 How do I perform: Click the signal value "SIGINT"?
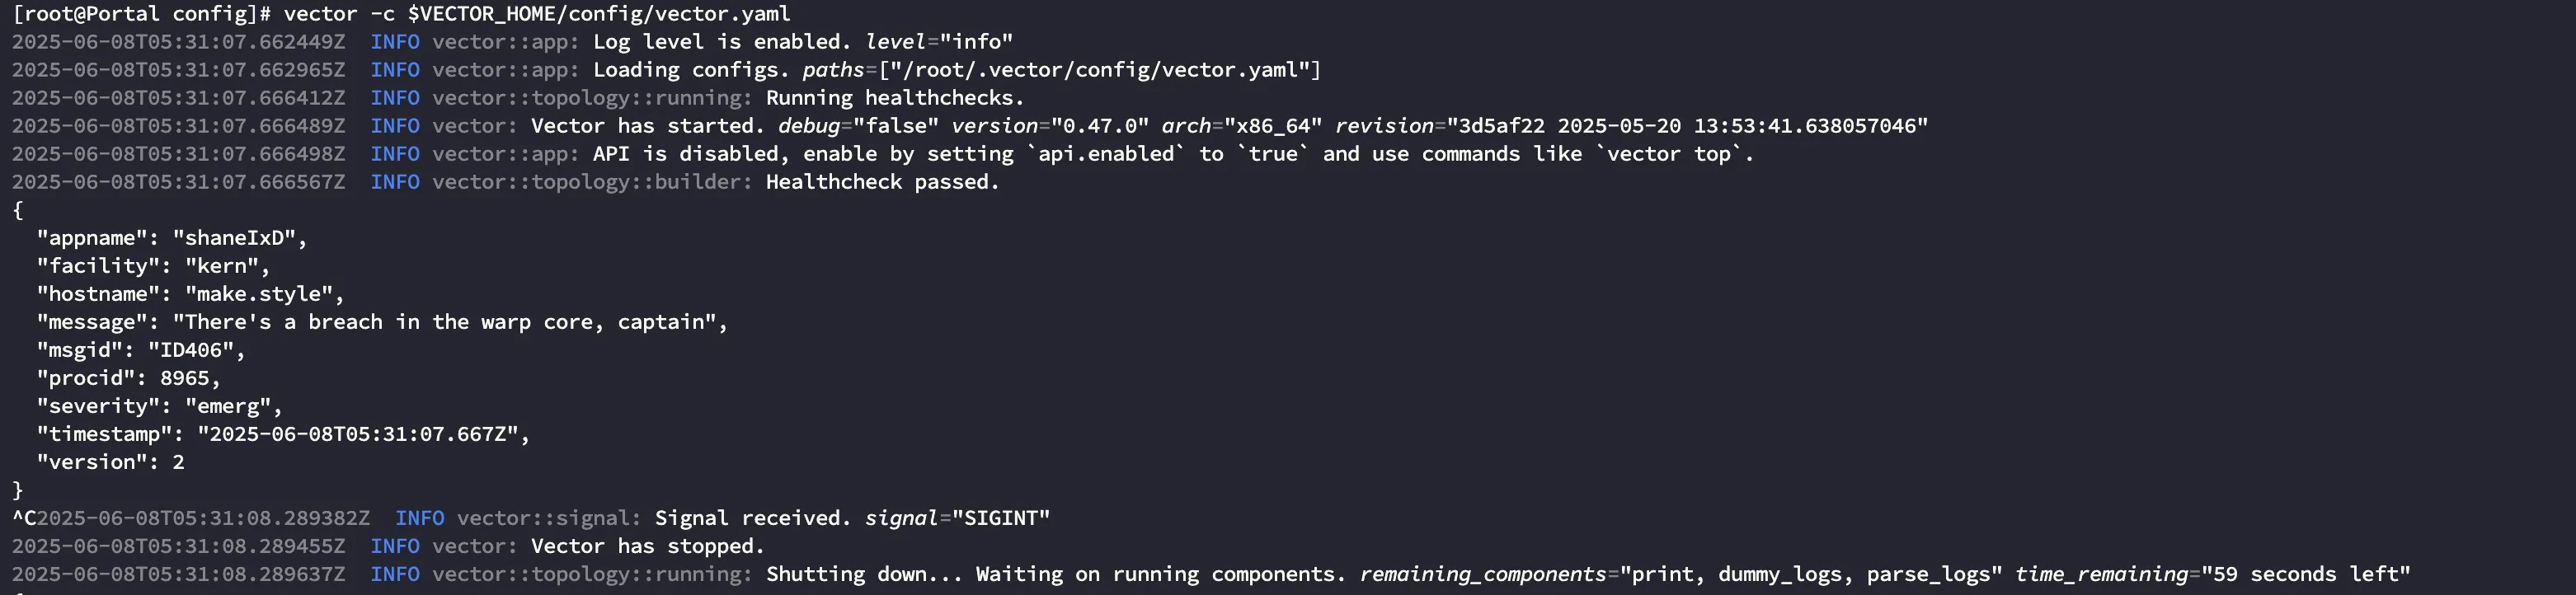coord(1000,518)
